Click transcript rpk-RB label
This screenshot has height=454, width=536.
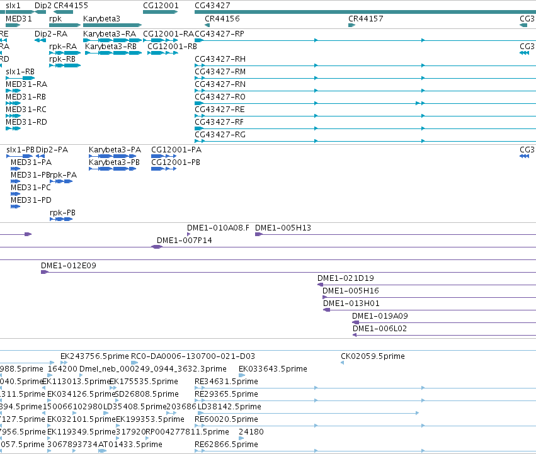[62, 59]
